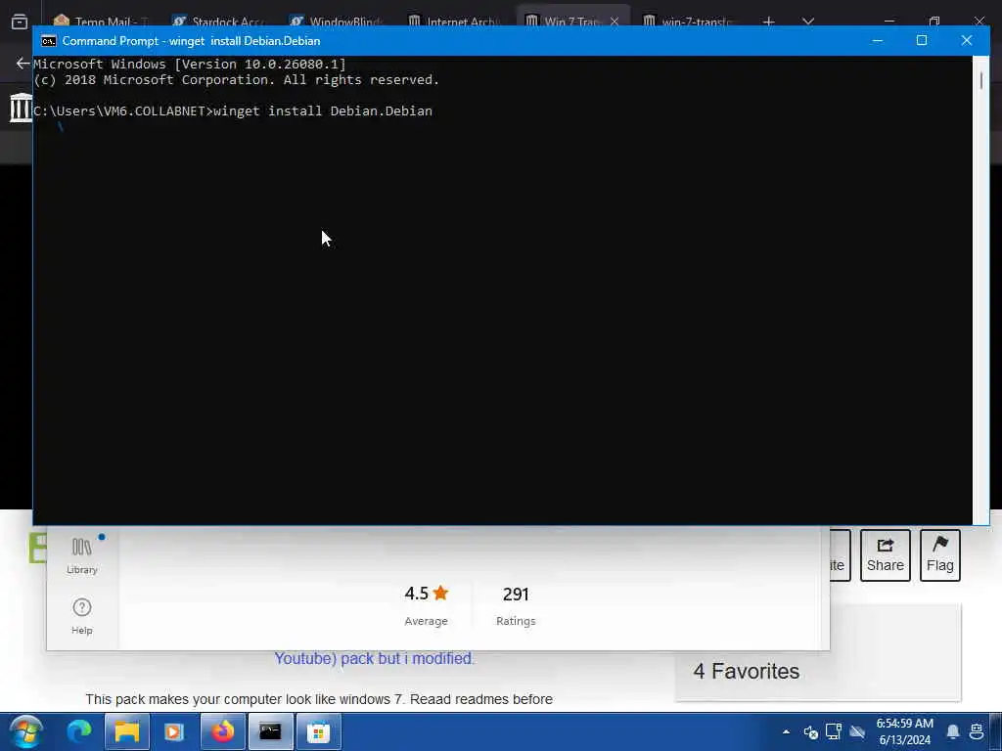This screenshot has width=1002, height=751.
Task: Close the active Win 7 Trans tab
Action: (x=615, y=22)
